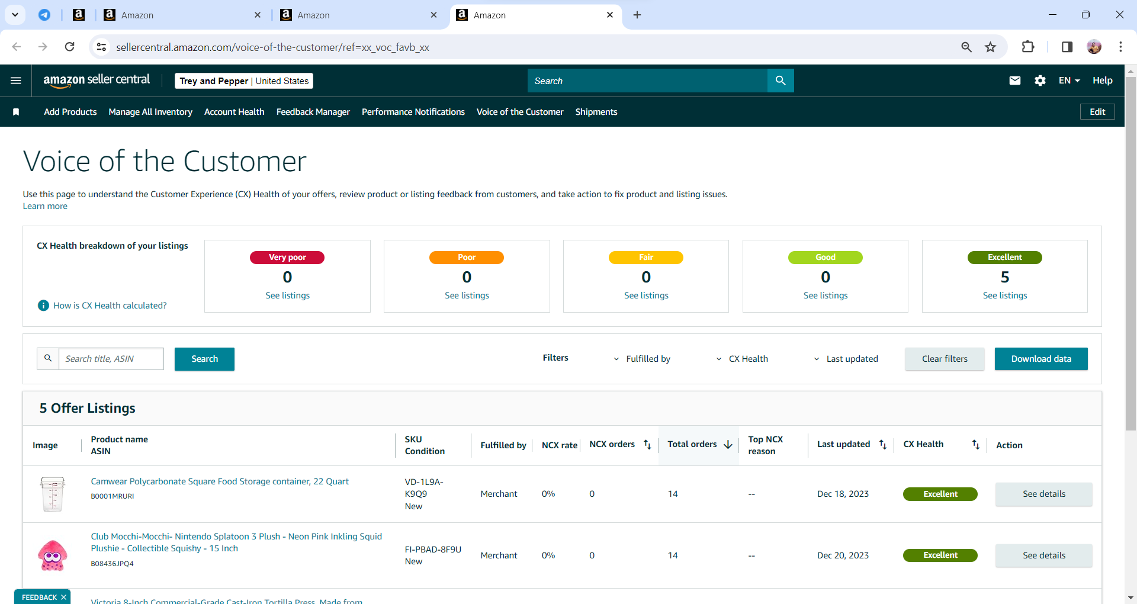Click the Learn more link

pos(45,206)
